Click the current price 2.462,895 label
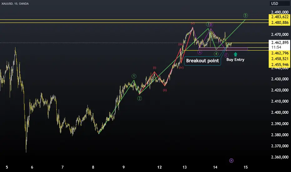Screen dimensions: 291x172 (x=280, y=43)
